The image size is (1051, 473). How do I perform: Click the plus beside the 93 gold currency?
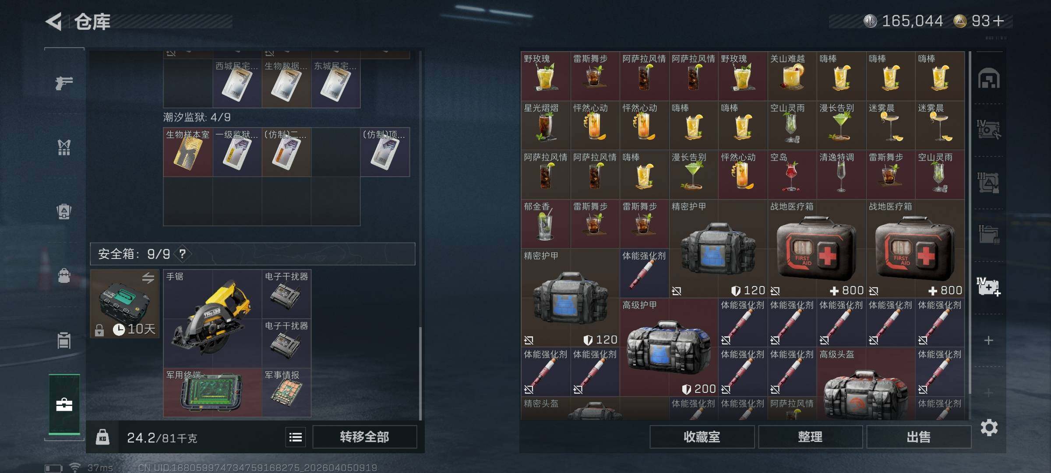pyautogui.click(x=999, y=21)
